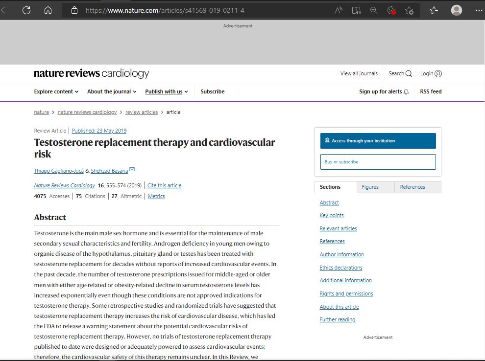Go back with the browser back arrow
The image size is (485, 361).
pyautogui.click(x=4, y=10)
